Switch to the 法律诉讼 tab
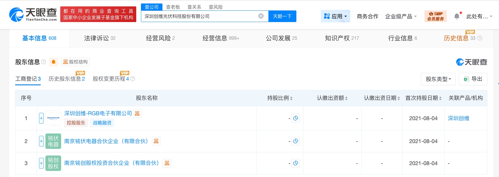 [100, 38]
